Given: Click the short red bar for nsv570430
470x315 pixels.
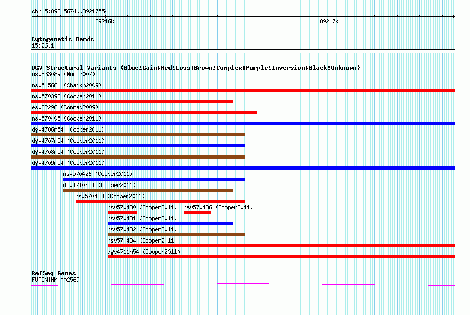Looking at the screenshot, I should tap(123, 212).
